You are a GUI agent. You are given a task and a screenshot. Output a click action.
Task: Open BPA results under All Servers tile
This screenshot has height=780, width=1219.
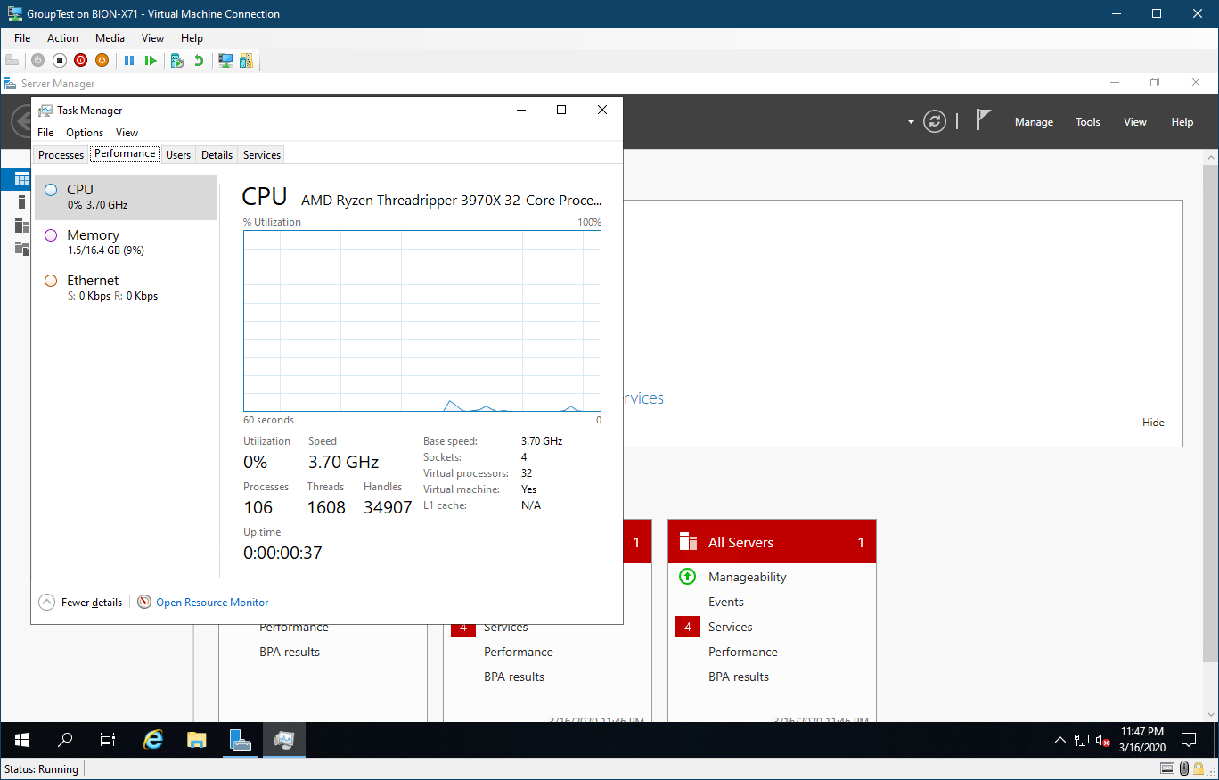pos(739,677)
